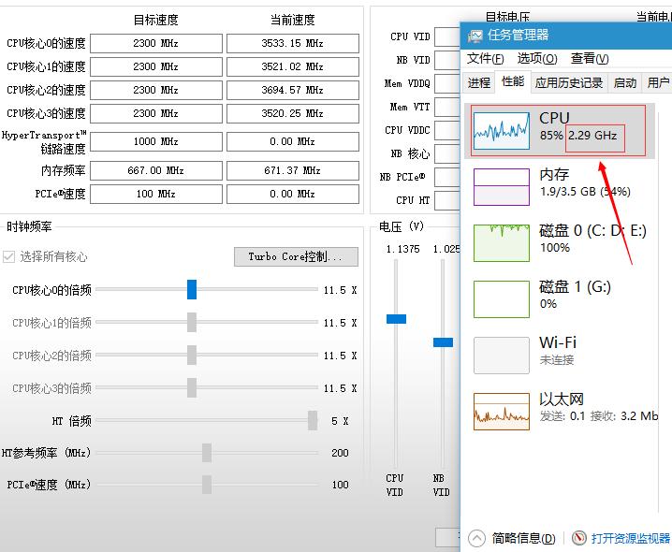Select the 以太网 graph thumbnail

[502, 412]
